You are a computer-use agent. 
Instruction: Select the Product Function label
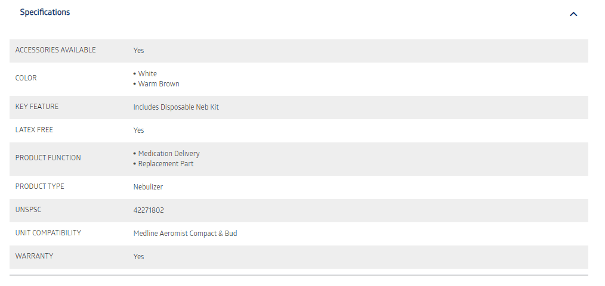(48, 158)
